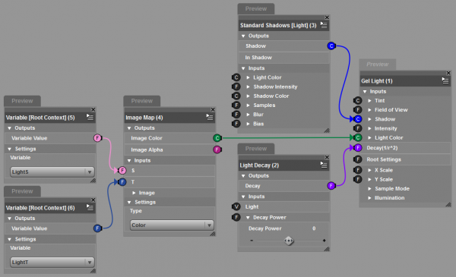The height and width of the screenshot is (277, 456).
Task: Open the Image Map node options menu icon
Action: pyautogui.click(x=210, y=118)
